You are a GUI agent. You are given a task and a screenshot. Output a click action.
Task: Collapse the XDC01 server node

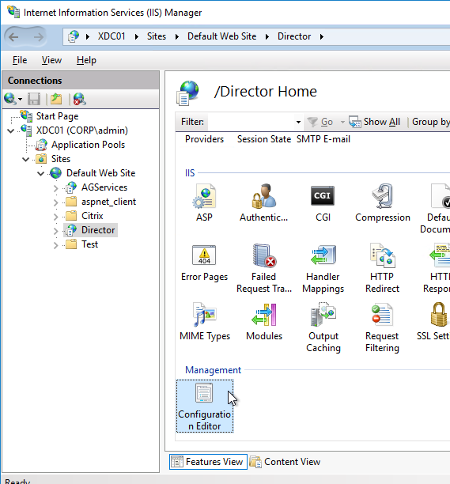[x=11, y=130]
